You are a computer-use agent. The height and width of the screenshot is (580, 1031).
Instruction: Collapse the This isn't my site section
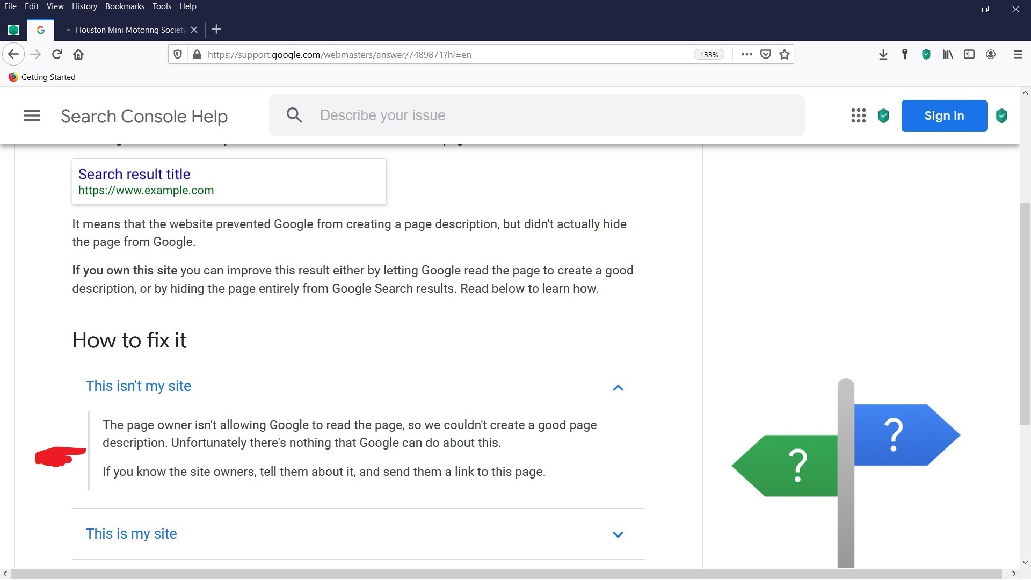[x=358, y=386]
